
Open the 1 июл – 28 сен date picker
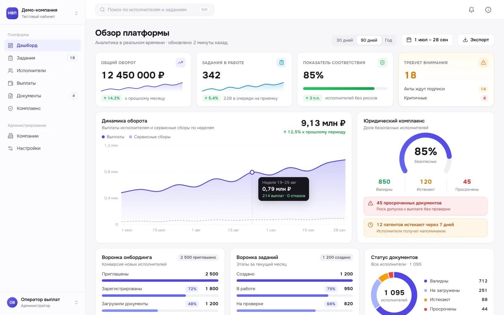coord(427,40)
